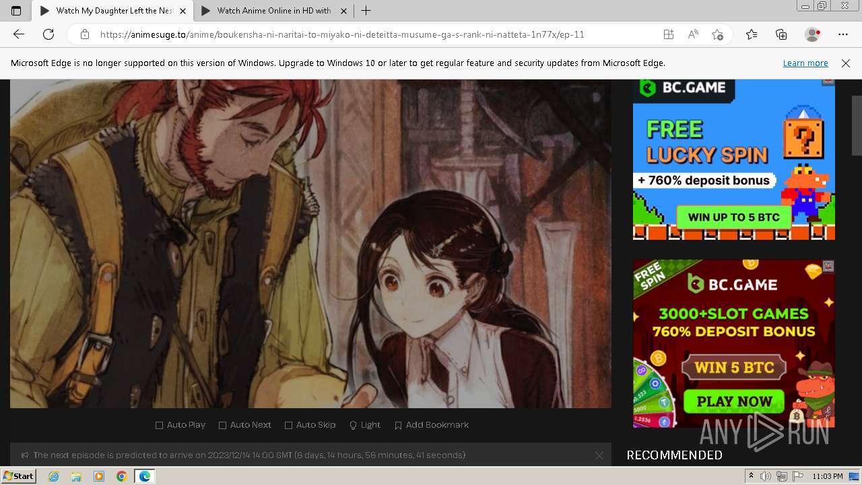
Task: Switch to the 'Watch My Daughter Left the Nest' tab
Action: click(x=113, y=11)
